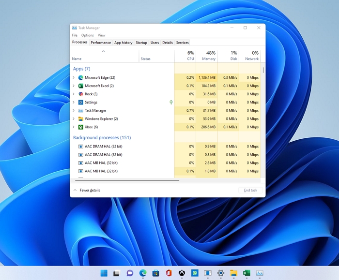The image size is (339, 280).
Task: Open Task View from the taskbar
Action: 117,273
